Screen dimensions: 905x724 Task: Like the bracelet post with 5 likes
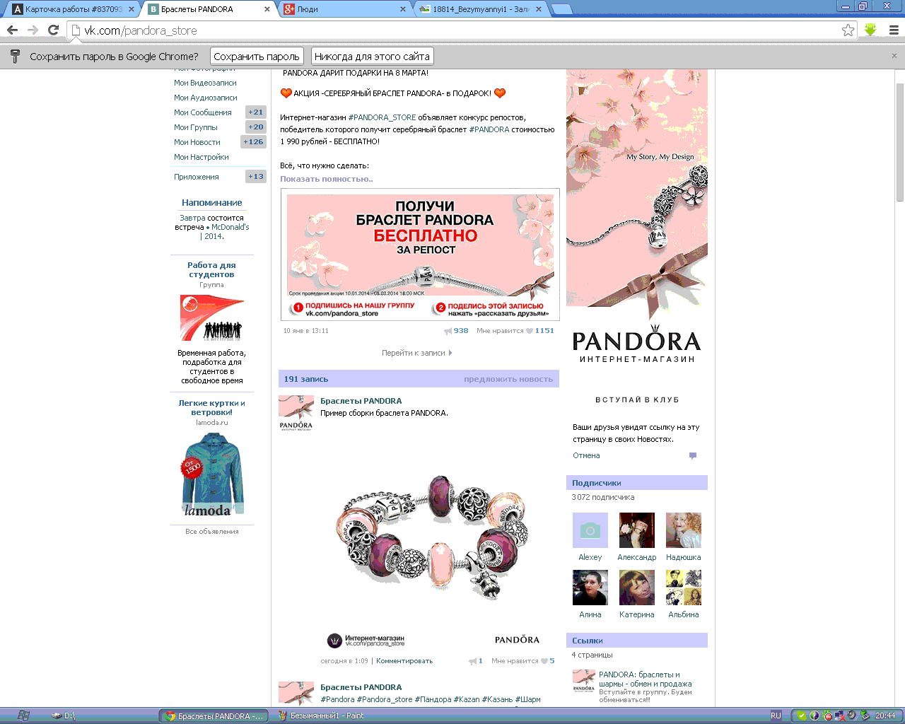click(x=544, y=661)
